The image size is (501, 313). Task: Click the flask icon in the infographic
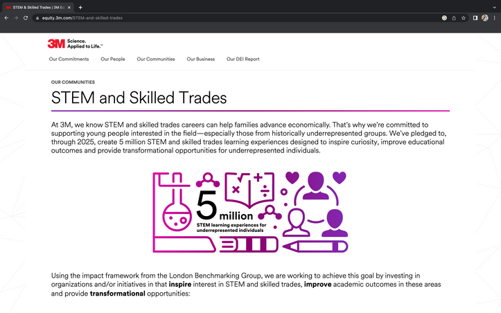(x=177, y=210)
